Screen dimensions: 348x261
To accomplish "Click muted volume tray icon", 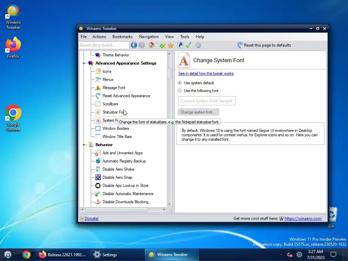I will 290,255.
